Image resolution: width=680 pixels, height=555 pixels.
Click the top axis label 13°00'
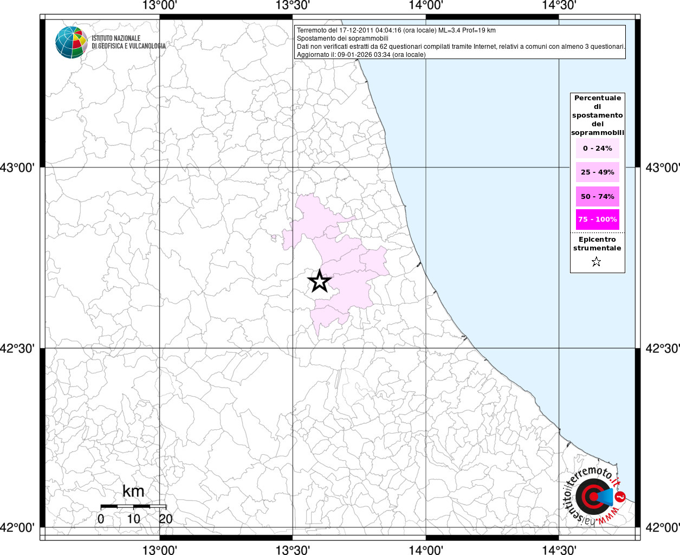click(x=159, y=5)
